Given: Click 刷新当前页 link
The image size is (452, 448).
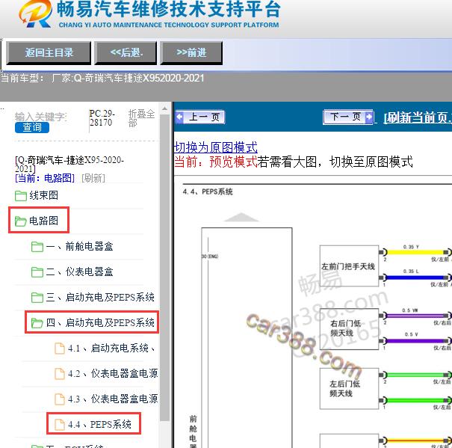Looking at the screenshot, I should click(x=418, y=117).
